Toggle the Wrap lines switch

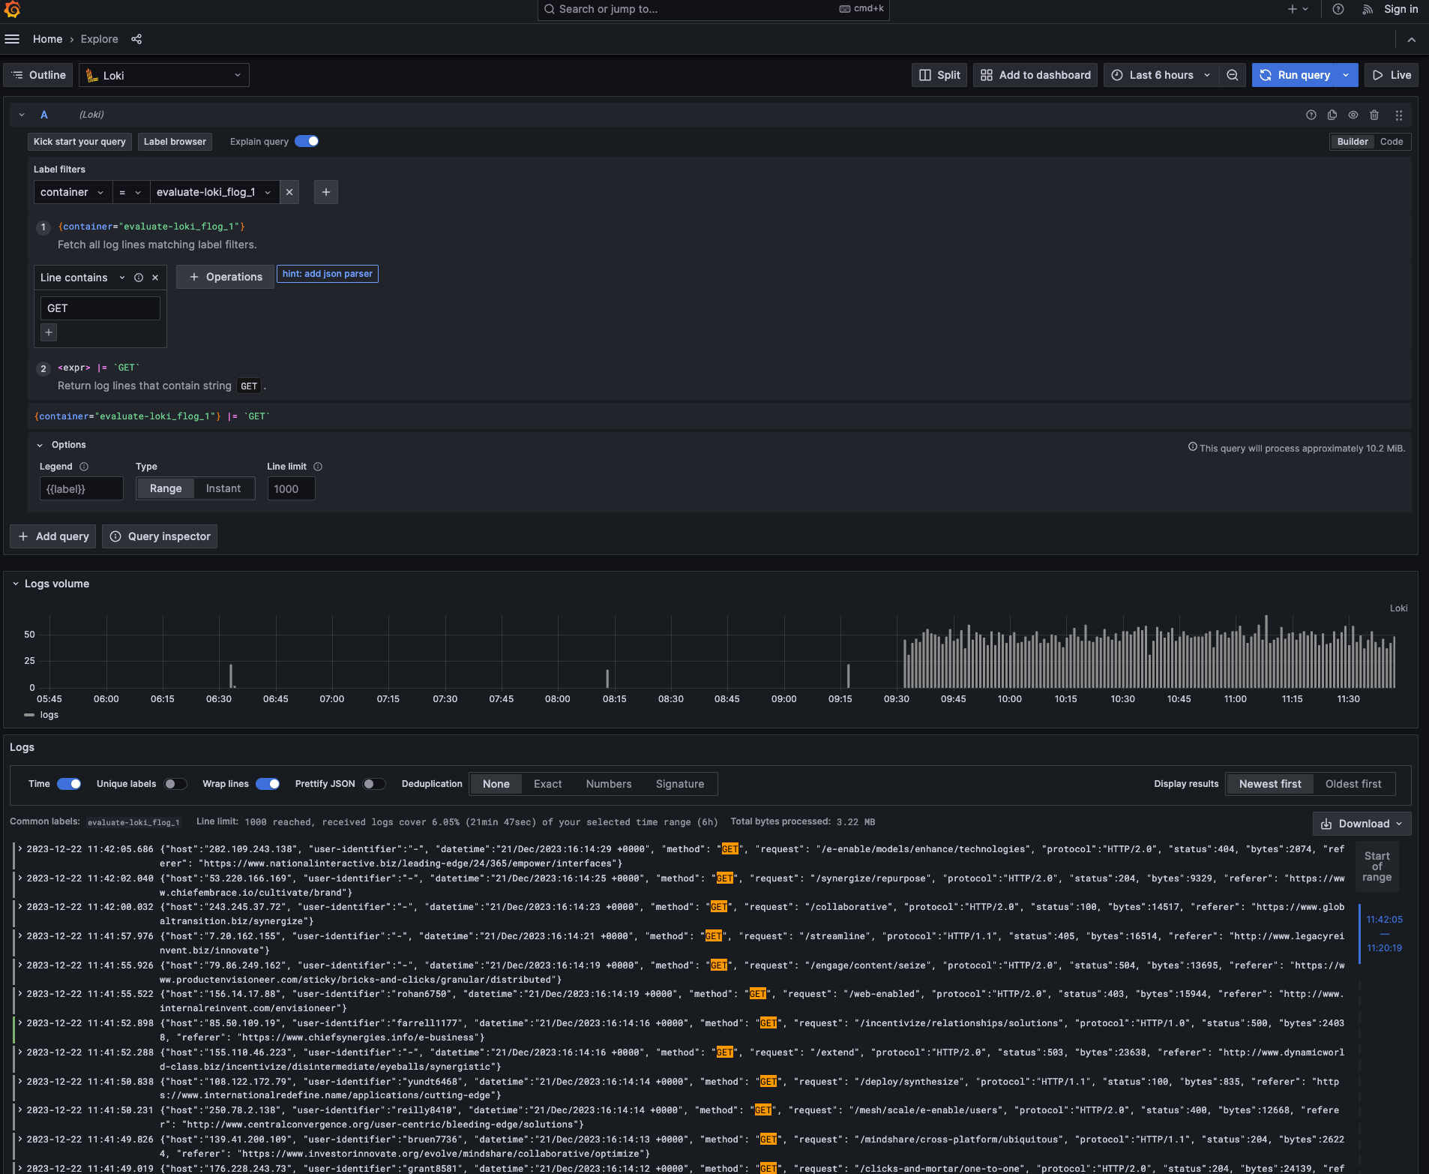(268, 784)
